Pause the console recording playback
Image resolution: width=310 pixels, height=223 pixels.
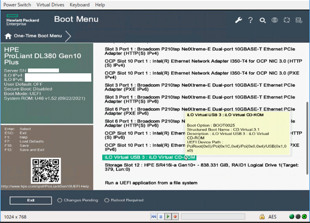[x=161, y=217]
